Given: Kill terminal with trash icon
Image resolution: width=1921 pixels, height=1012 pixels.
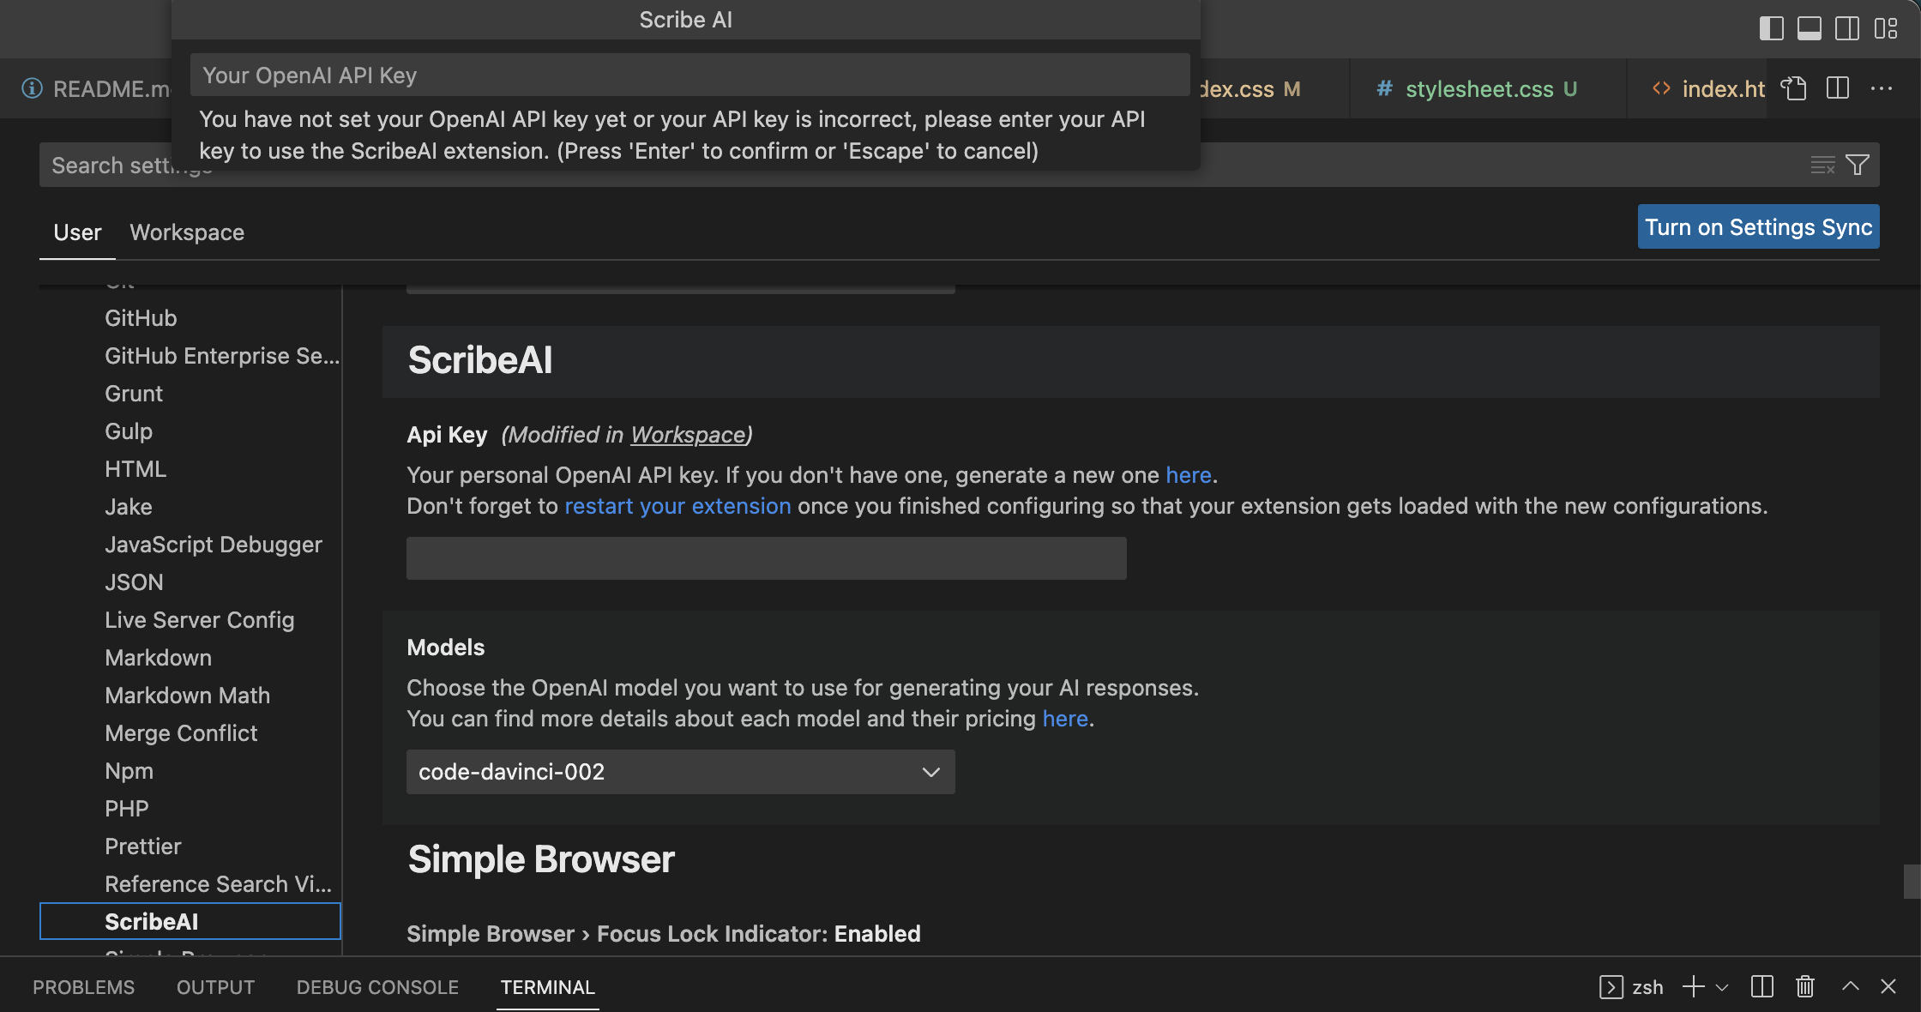Looking at the screenshot, I should (1805, 986).
